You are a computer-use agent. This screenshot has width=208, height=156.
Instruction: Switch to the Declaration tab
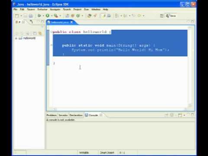coord(76,115)
